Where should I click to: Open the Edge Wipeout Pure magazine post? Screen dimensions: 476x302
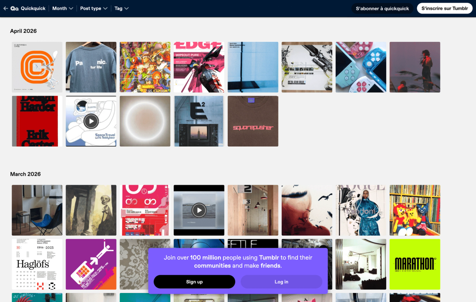(x=199, y=67)
